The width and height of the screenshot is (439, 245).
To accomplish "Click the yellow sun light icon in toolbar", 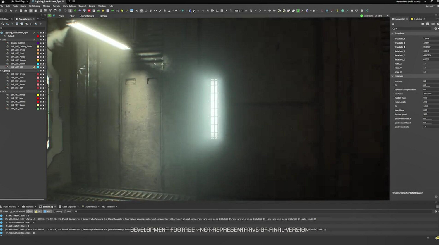I will tap(103, 11).
